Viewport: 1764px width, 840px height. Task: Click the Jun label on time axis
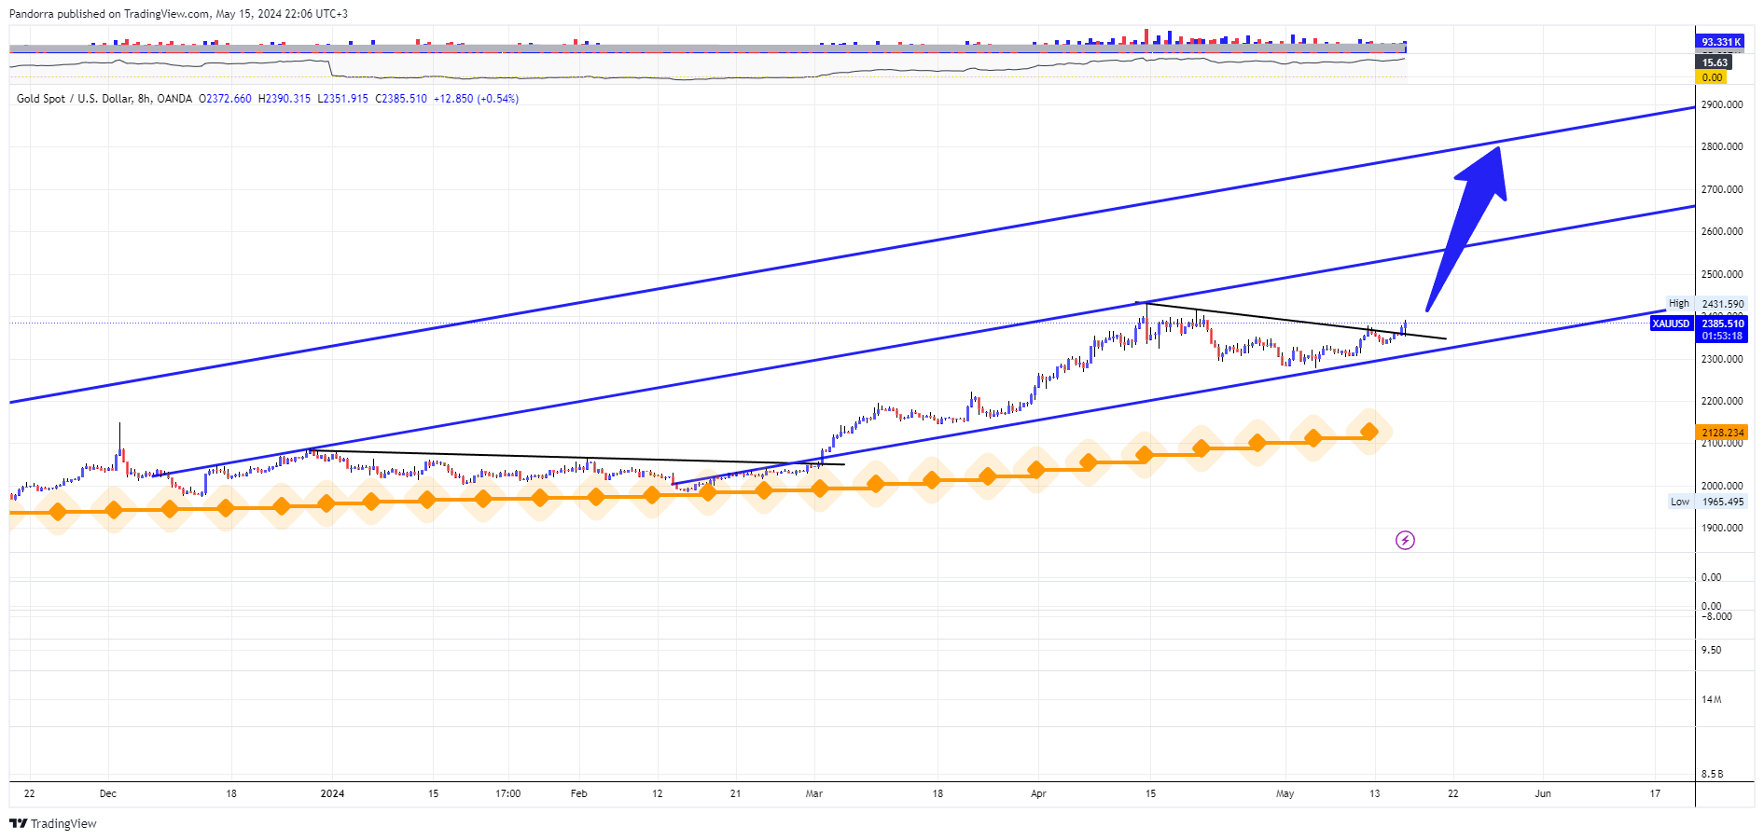1543,793
